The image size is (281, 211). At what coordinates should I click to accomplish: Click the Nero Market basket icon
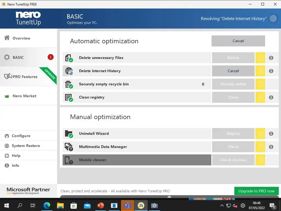[x=7, y=96]
